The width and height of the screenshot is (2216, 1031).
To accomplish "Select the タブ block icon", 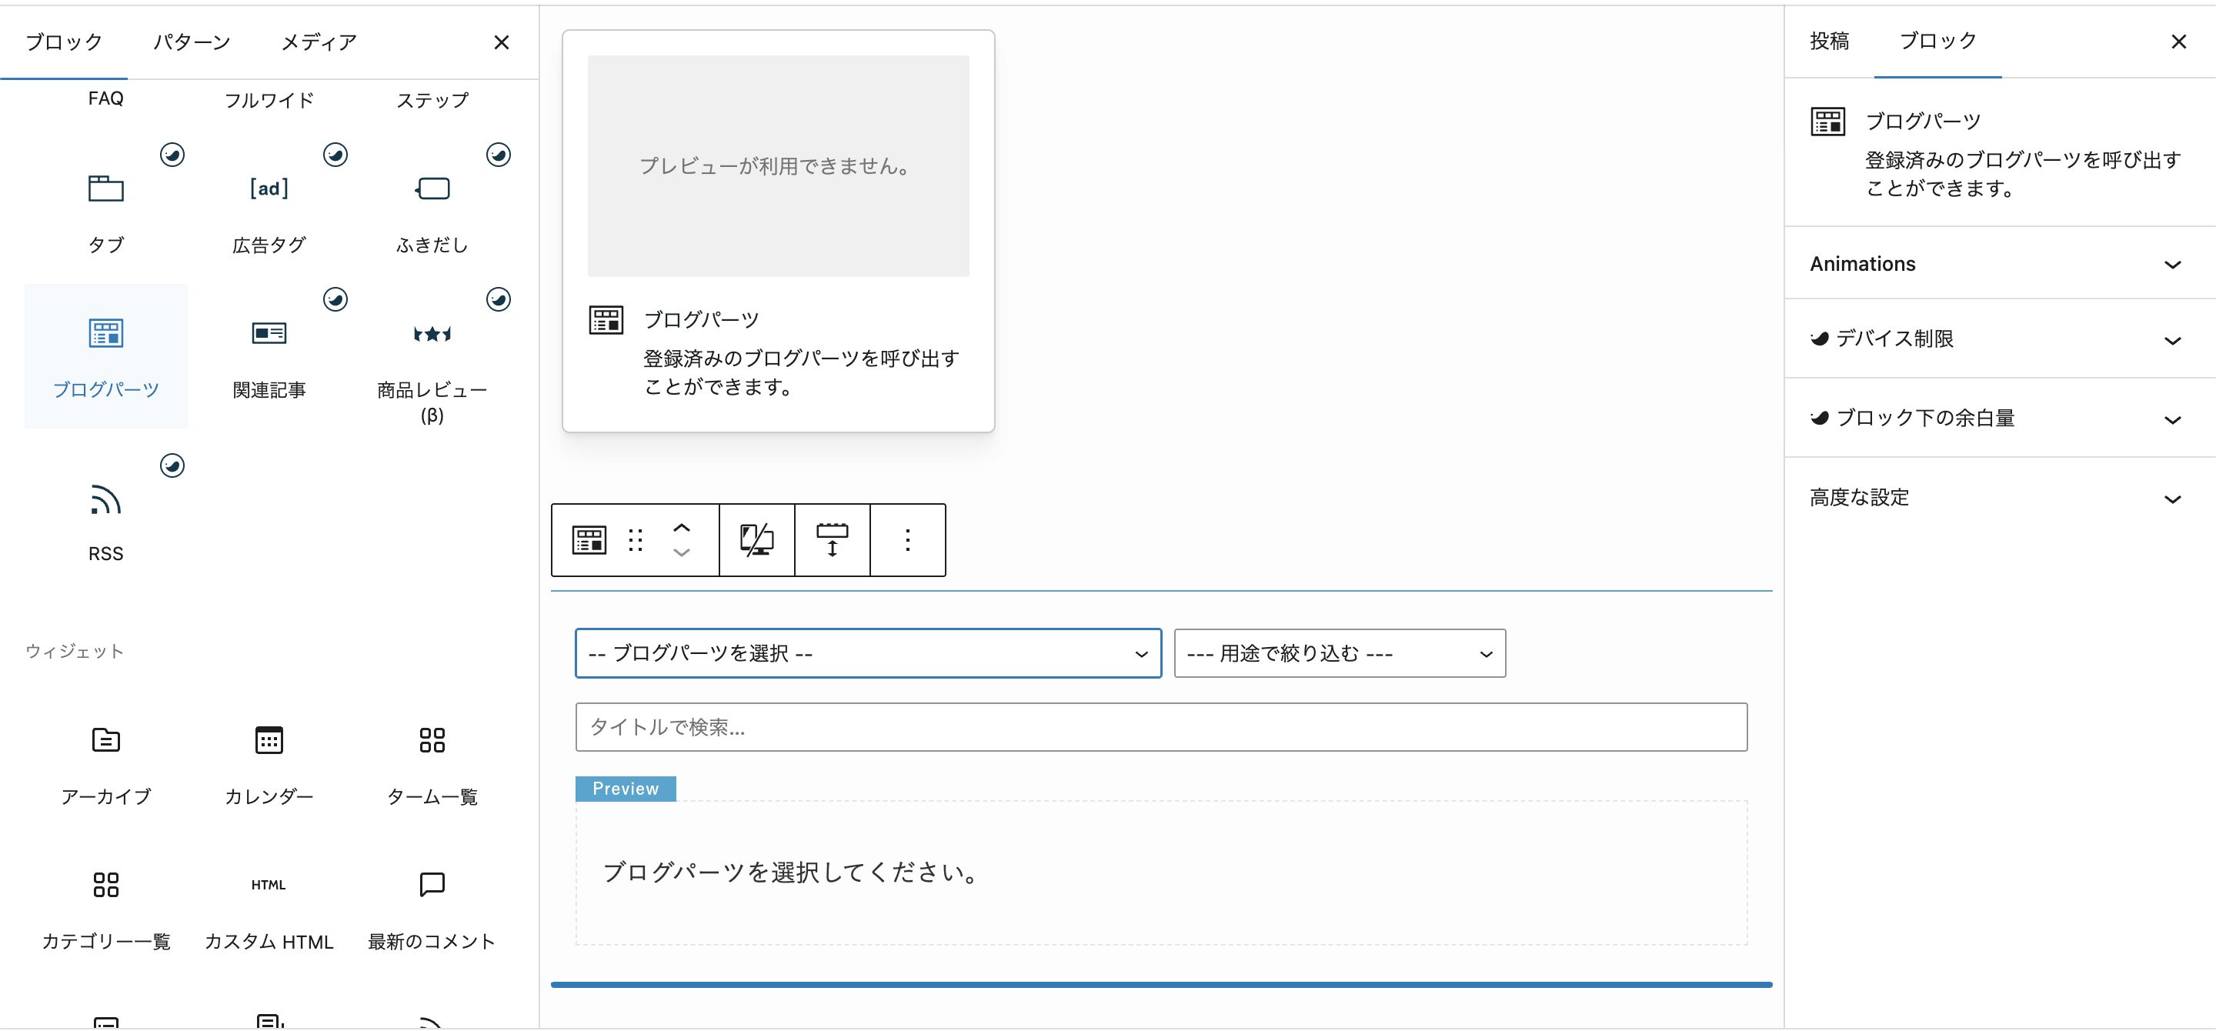I will click(106, 189).
